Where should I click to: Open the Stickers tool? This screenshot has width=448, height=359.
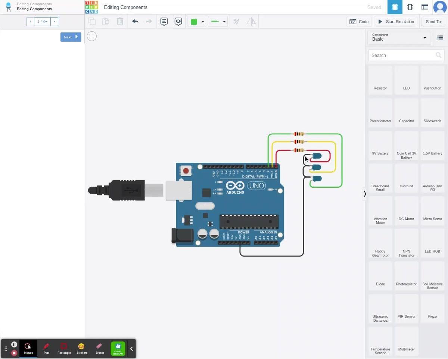click(82, 349)
